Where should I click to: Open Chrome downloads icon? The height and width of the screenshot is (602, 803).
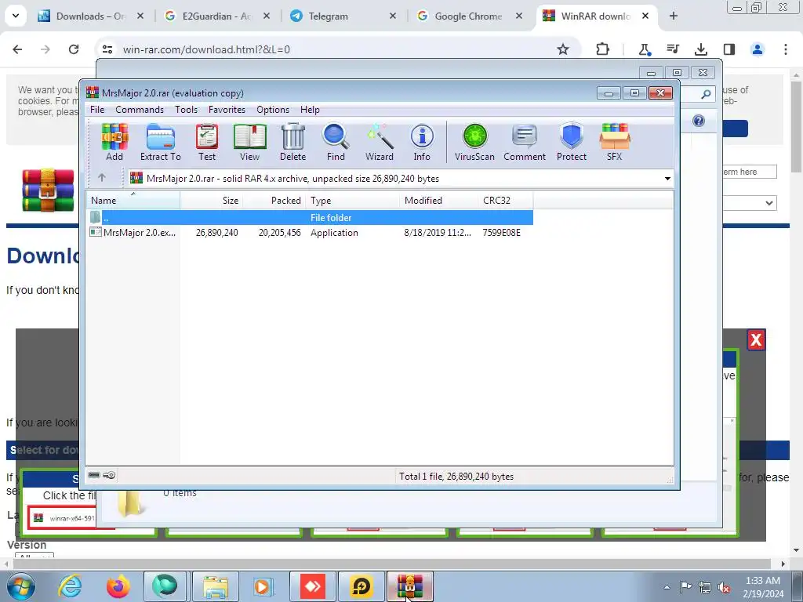tap(700, 49)
